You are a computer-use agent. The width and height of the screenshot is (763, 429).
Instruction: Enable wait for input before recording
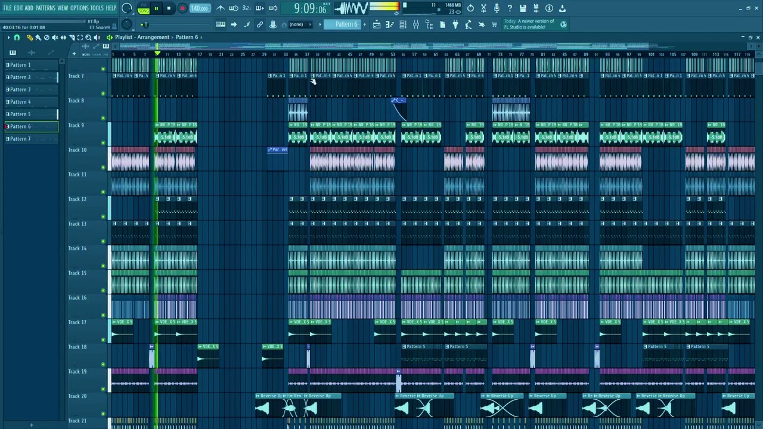pyautogui.click(x=234, y=8)
